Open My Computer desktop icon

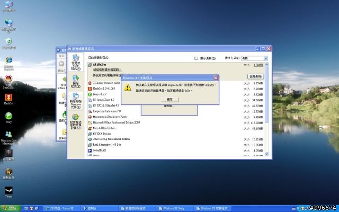coord(8,6)
